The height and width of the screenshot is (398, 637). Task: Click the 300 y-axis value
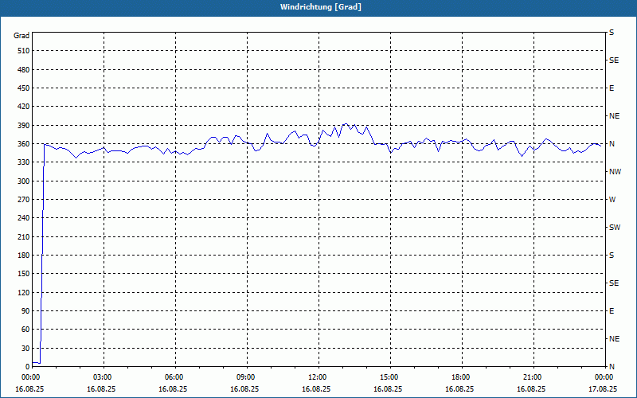24,181
